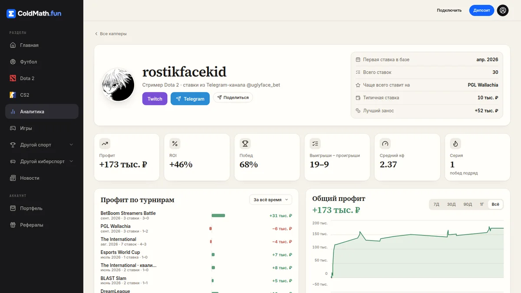Select the 90Д chart range

pyautogui.click(x=468, y=204)
